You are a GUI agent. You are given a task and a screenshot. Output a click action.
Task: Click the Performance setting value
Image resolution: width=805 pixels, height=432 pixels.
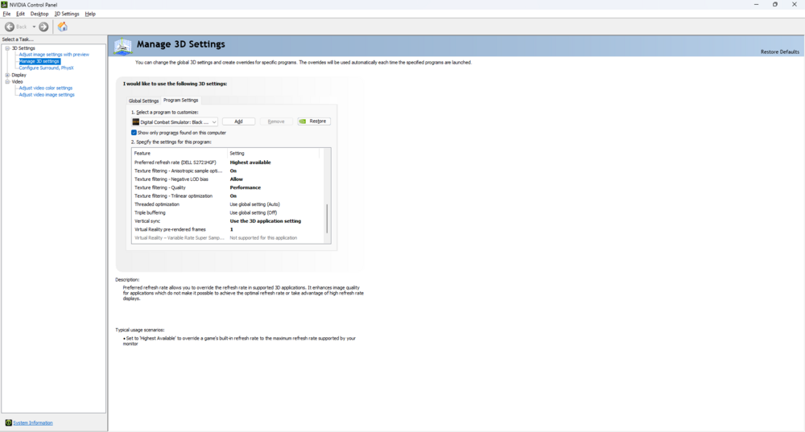tap(246, 187)
